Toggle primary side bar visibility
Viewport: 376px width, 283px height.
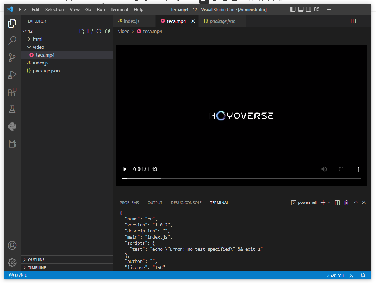[x=292, y=9]
